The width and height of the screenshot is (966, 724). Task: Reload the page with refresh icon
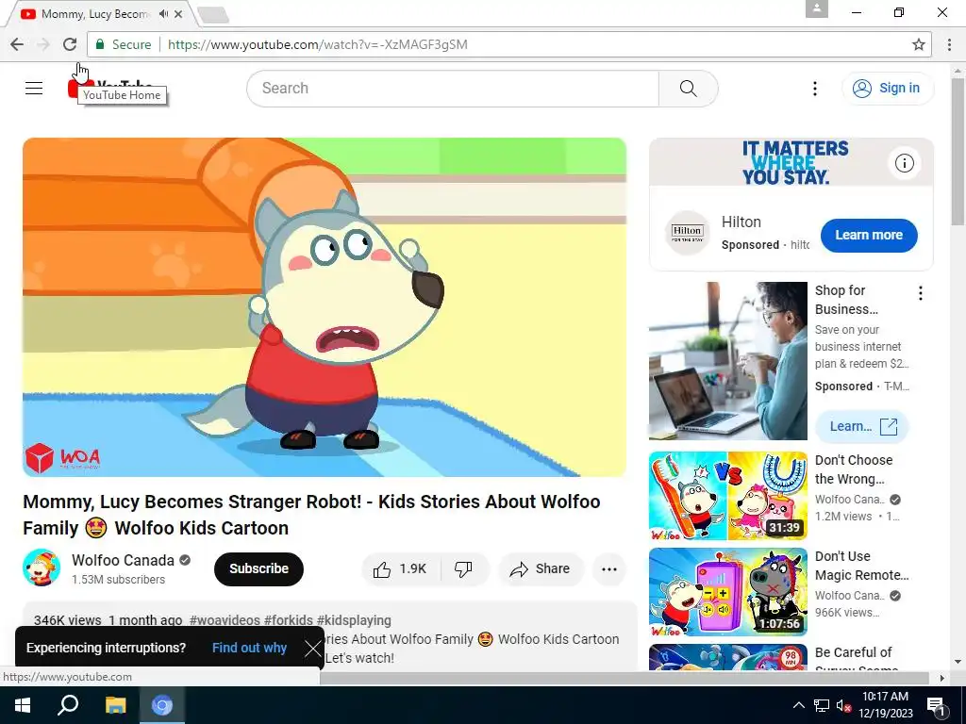pyautogui.click(x=70, y=44)
